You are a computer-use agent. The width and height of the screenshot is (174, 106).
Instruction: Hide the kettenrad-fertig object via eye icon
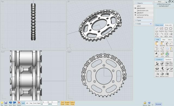tap(135, 15)
